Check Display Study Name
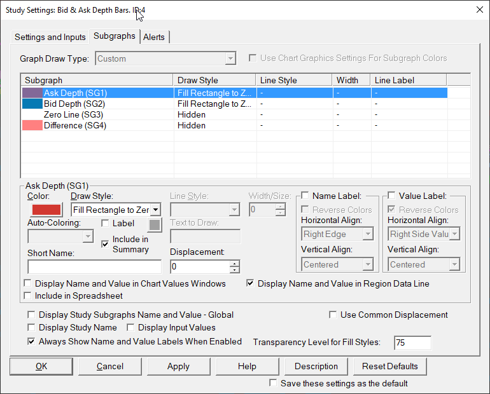490x394 pixels. pos(31,327)
